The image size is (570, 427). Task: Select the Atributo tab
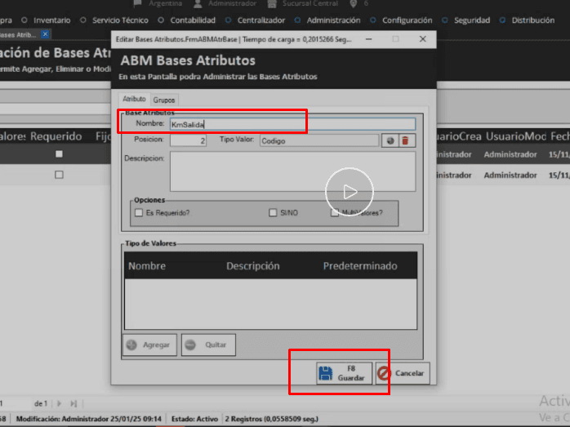pos(134,99)
